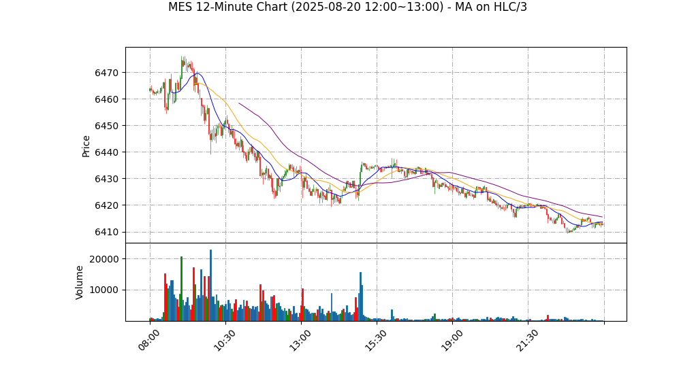Click the 'Price' axis label
Viewport: 696px width, 391px height.
[86, 146]
